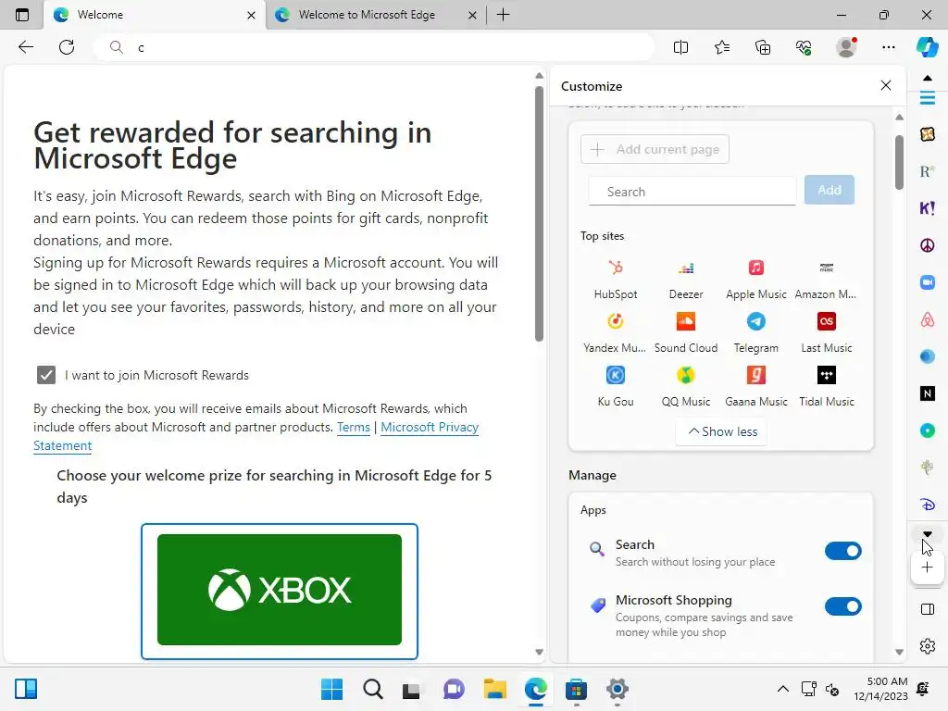Choose Gaana Music top site

pos(755,387)
